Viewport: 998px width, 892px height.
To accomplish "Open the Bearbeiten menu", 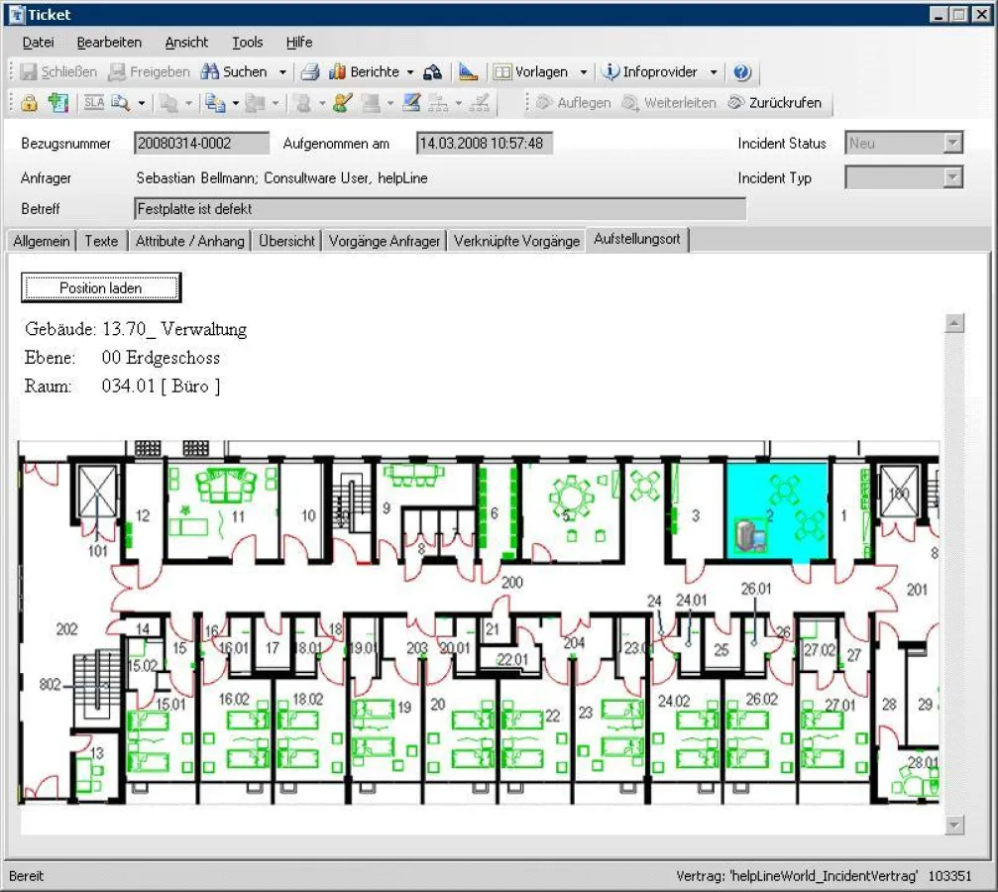I will tap(109, 42).
